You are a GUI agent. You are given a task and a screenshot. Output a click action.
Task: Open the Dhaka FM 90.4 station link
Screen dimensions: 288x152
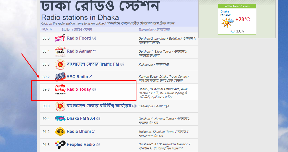click(81, 118)
